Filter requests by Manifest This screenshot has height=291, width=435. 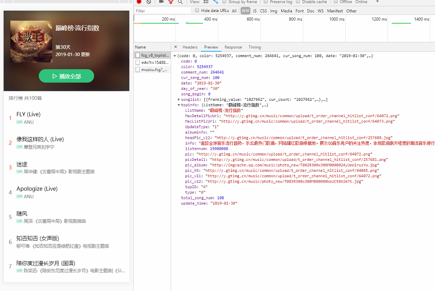[x=335, y=11]
